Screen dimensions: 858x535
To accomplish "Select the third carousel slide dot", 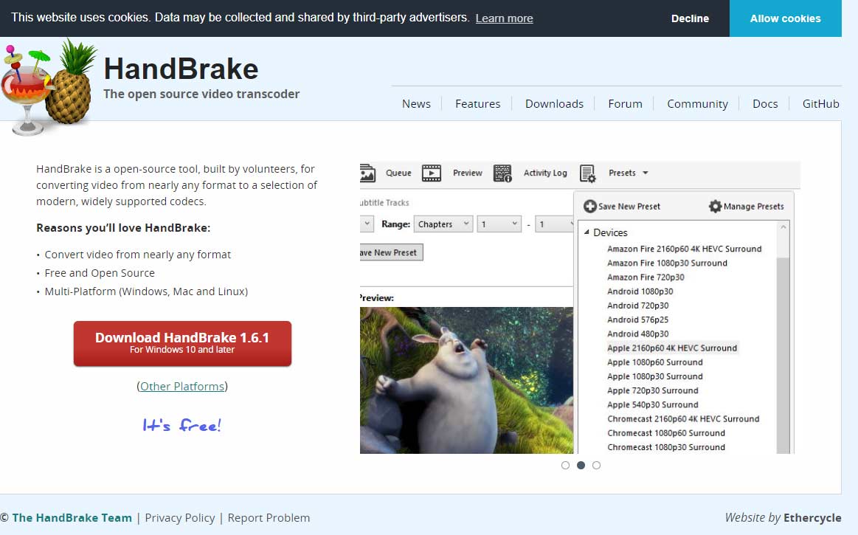I will click(596, 465).
